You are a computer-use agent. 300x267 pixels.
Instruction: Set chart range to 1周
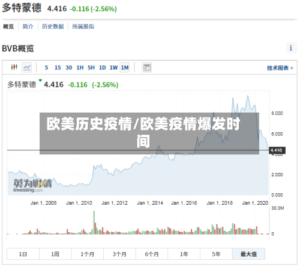click(x=55, y=254)
